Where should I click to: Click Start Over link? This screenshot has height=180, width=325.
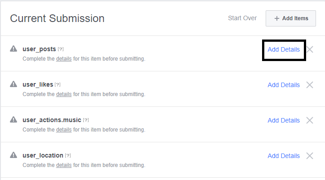[x=242, y=18]
